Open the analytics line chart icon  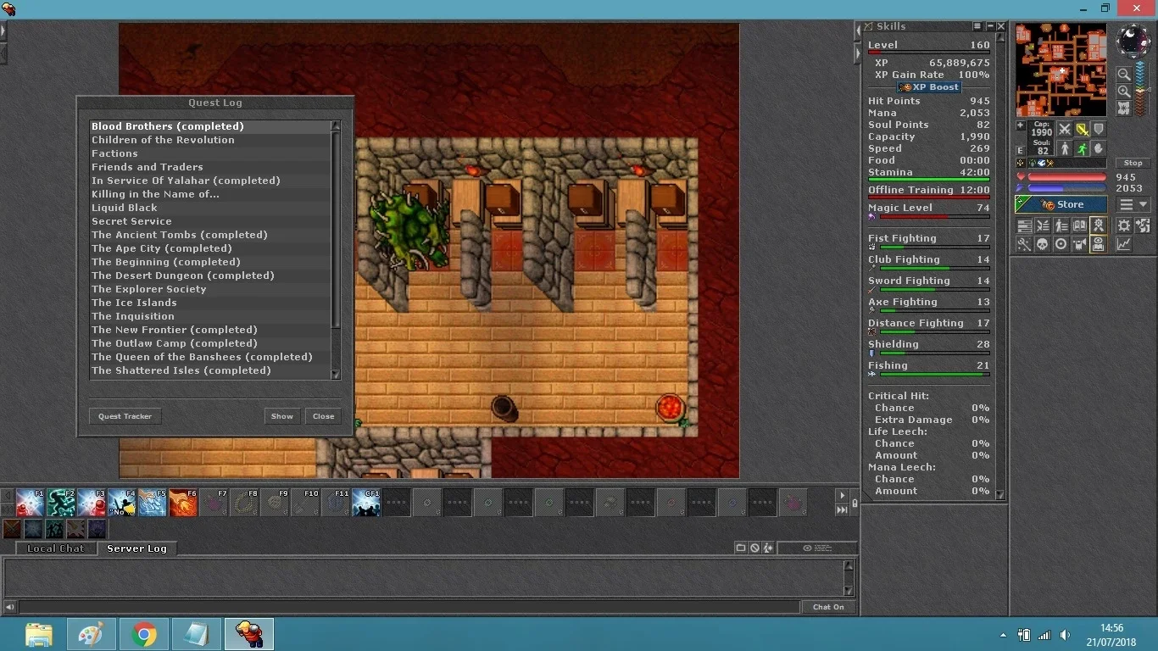[1124, 244]
